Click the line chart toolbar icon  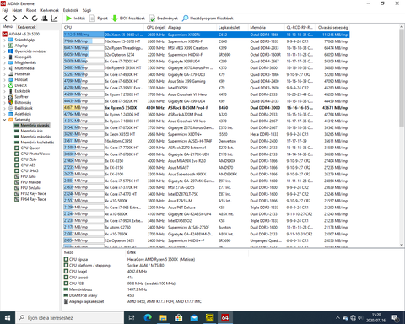point(54,19)
